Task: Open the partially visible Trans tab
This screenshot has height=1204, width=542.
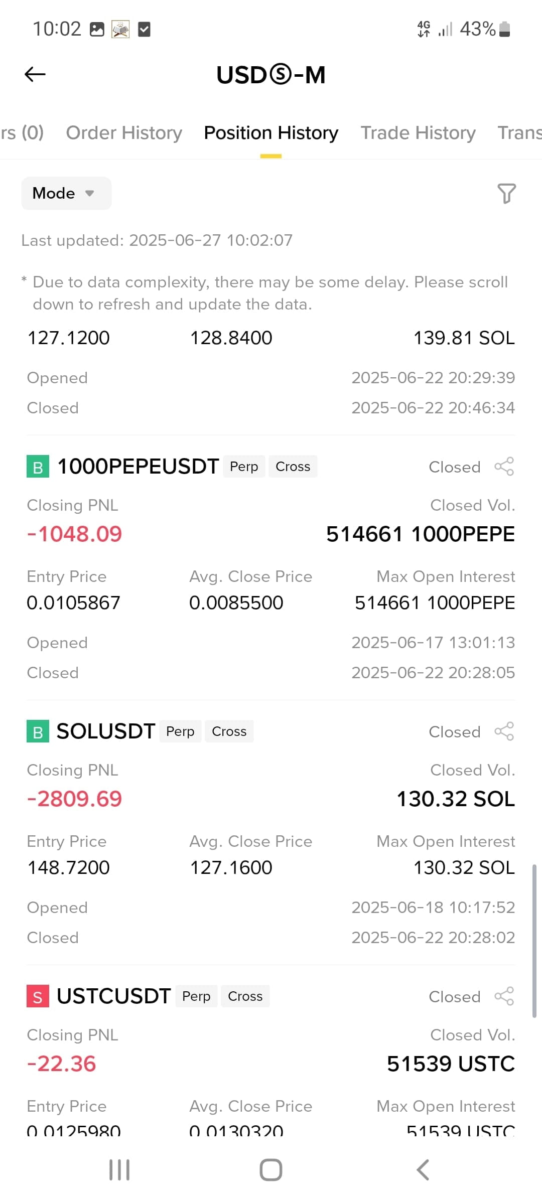Action: point(519,133)
